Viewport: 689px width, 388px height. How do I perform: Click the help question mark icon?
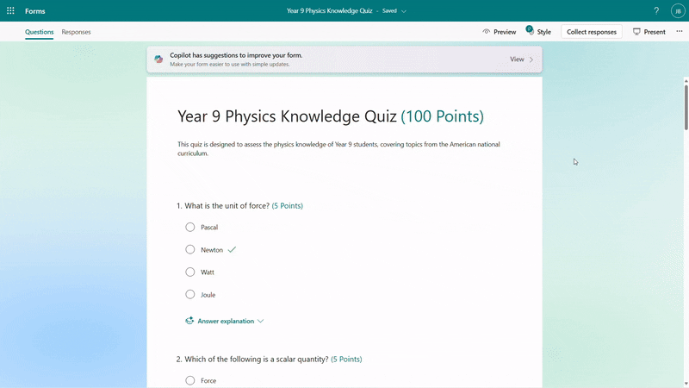[x=656, y=11]
